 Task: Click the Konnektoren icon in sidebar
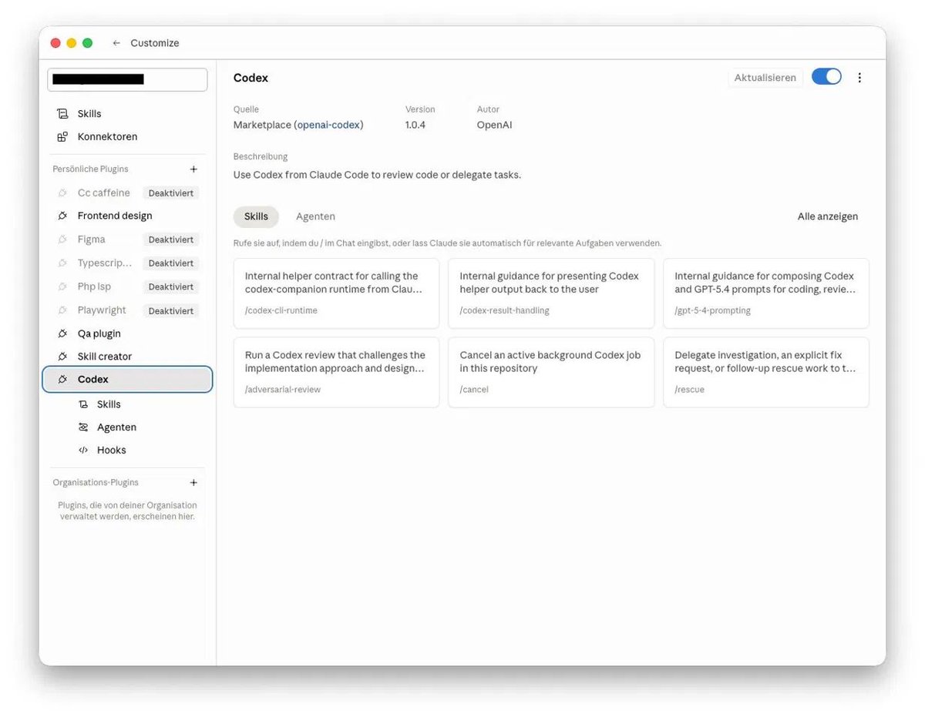(62, 137)
